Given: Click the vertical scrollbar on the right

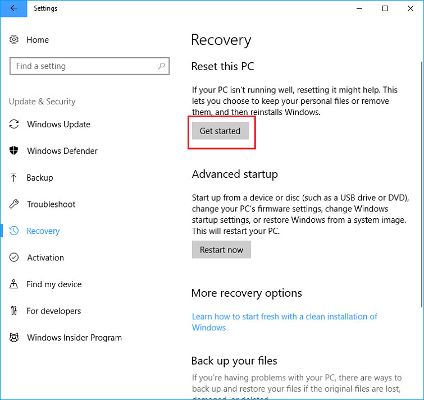Looking at the screenshot, I should click(421, 168).
